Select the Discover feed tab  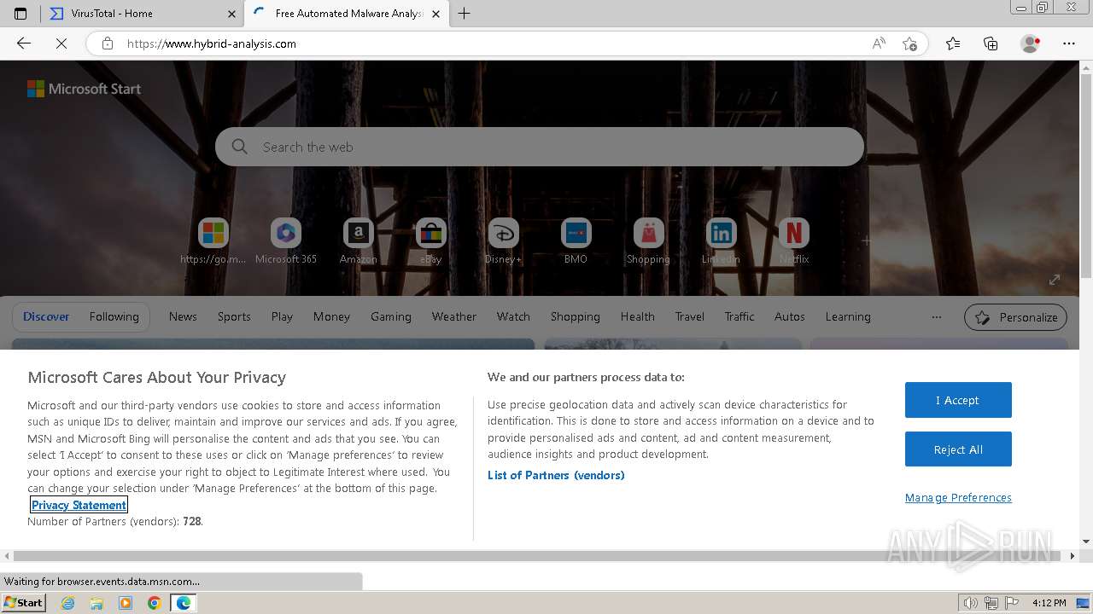pos(46,316)
